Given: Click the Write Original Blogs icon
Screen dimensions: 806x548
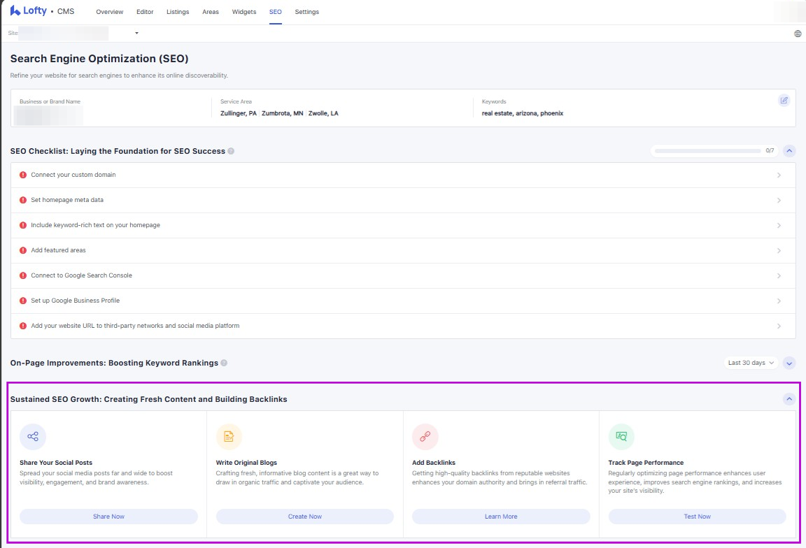Looking at the screenshot, I should 229,437.
